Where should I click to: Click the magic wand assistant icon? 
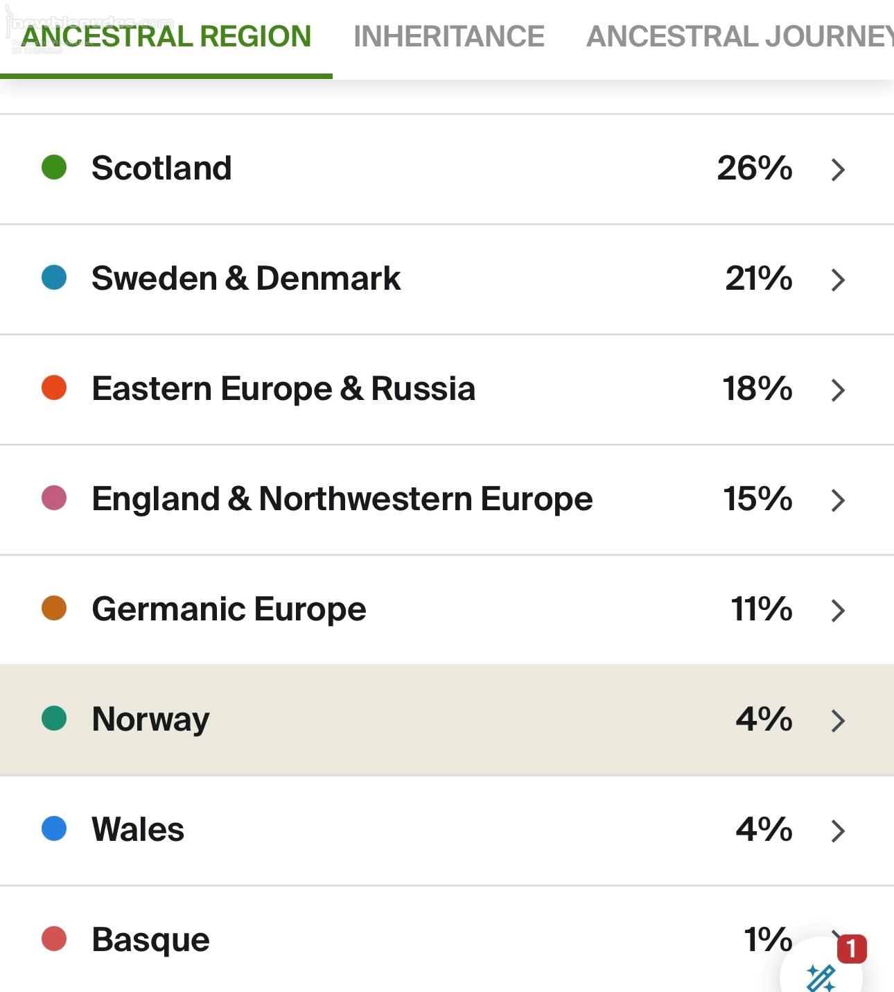tap(821, 977)
